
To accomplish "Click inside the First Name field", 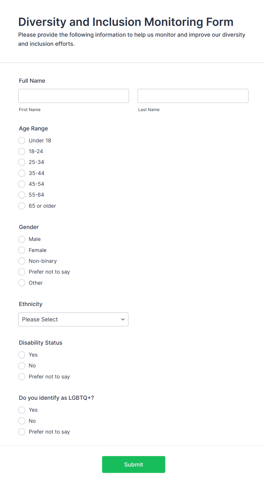I will click(73, 96).
